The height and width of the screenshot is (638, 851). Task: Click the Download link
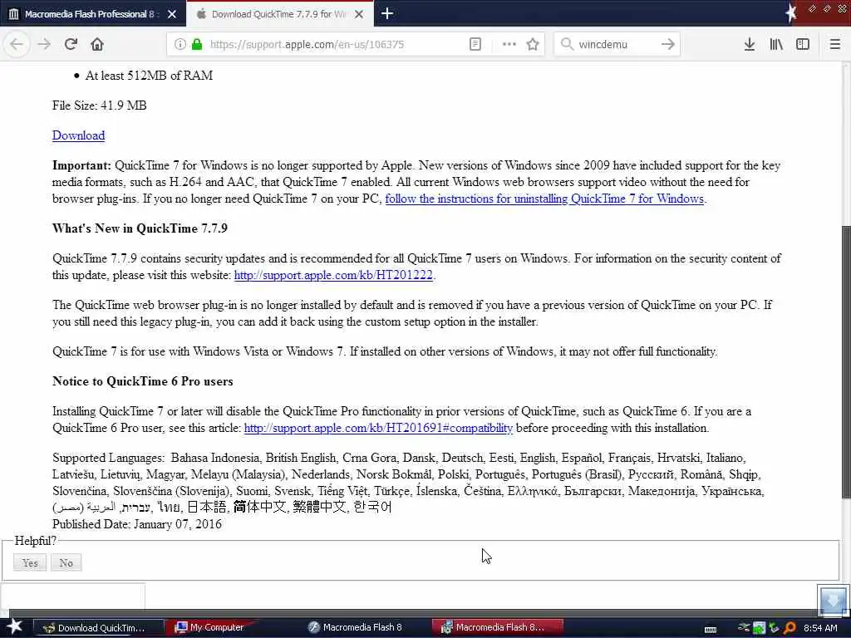79,135
